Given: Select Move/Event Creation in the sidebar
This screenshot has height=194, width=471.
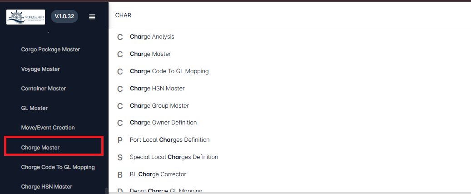Looking at the screenshot, I should [x=48, y=128].
